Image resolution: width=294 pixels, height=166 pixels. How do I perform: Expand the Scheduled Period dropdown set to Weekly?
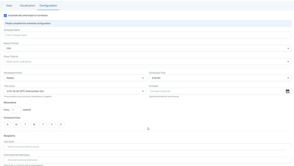(75, 78)
